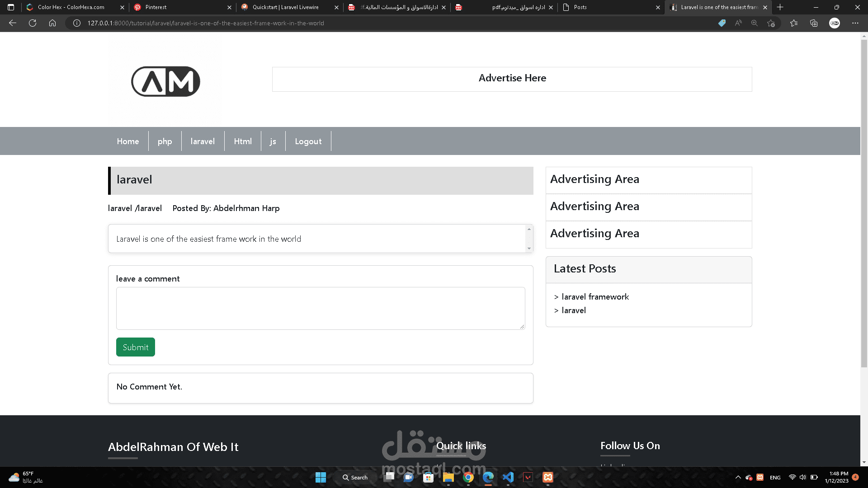Focus the leave a comment text area
Viewport: 868px width, 488px height.
click(321, 308)
